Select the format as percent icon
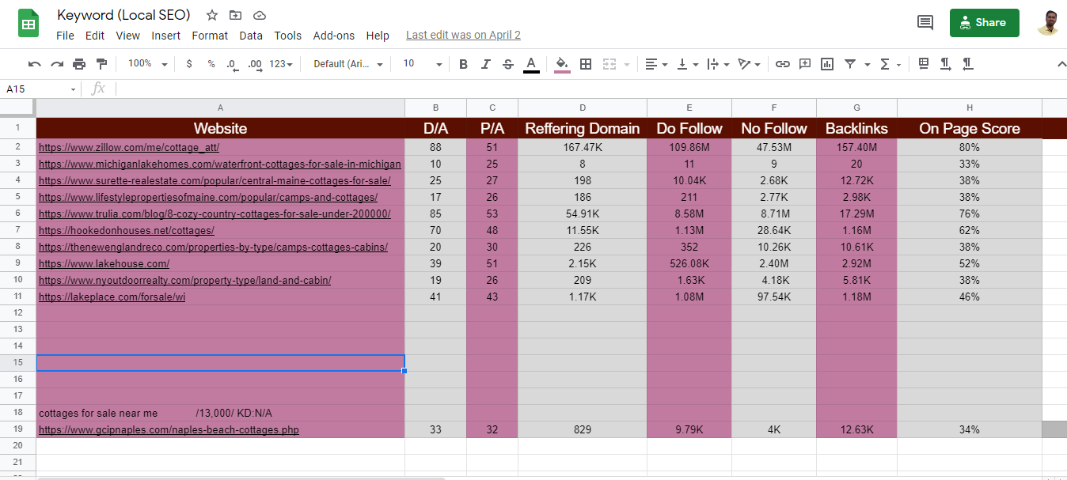 (210, 64)
